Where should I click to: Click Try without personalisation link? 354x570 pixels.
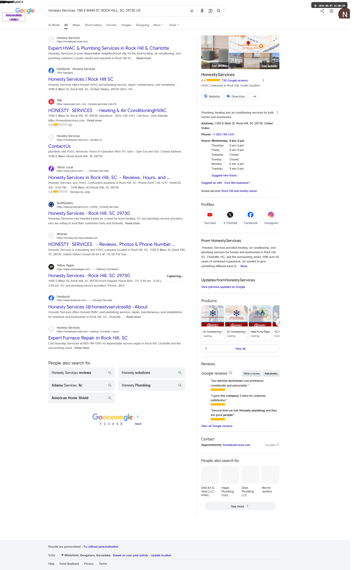click(101, 547)
